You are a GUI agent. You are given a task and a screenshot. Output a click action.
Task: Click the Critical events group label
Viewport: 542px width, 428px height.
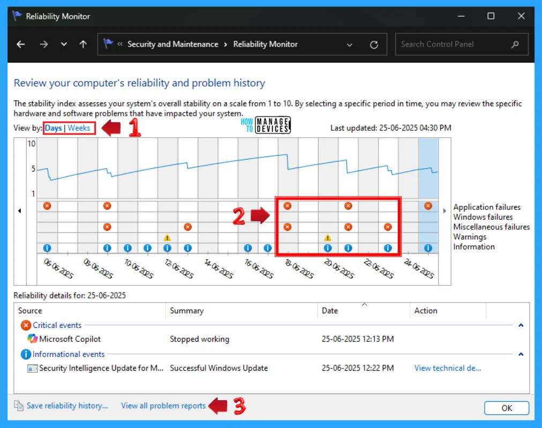(57, 325)
